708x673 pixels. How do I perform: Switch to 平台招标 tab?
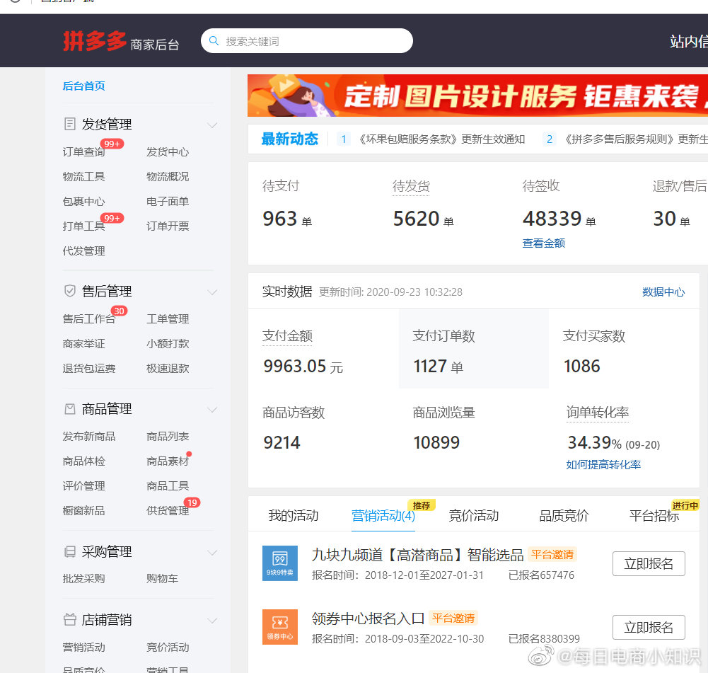[x=654, y=515]
